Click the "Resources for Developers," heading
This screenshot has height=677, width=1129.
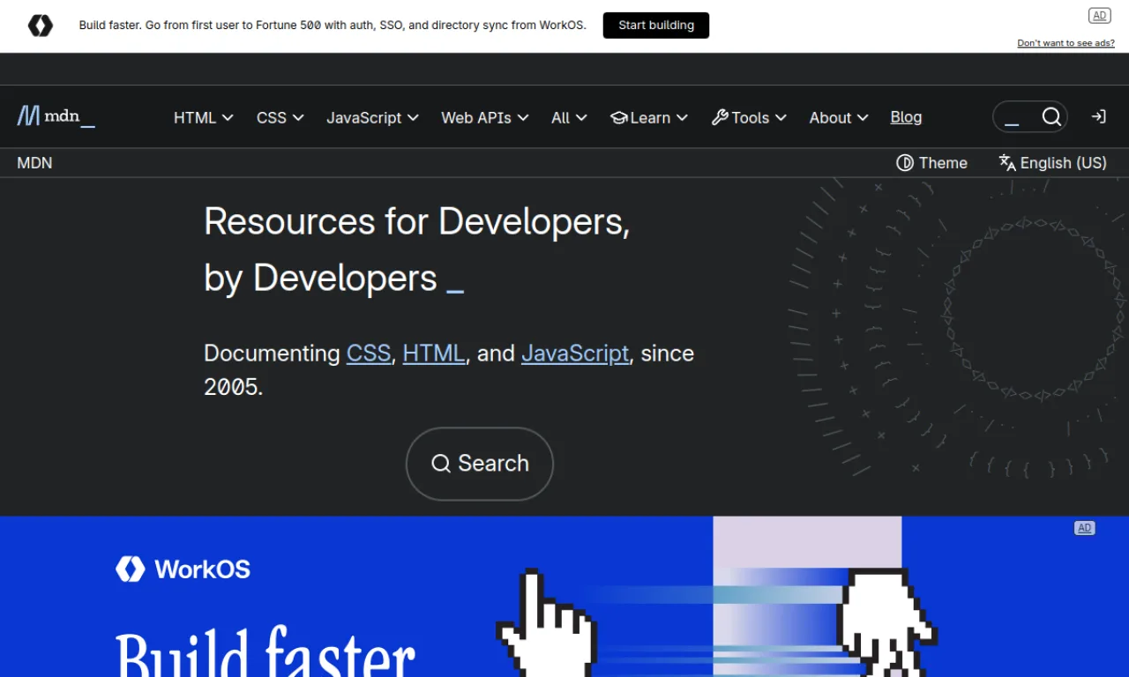417,221
